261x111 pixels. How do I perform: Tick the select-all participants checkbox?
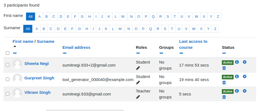tap(7, 53)
